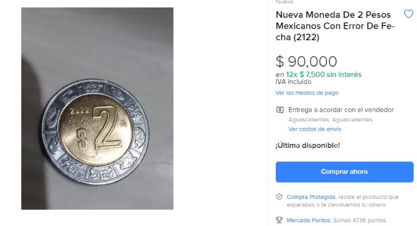
Task: Click the delivery person icon
Action: [280, 110]
